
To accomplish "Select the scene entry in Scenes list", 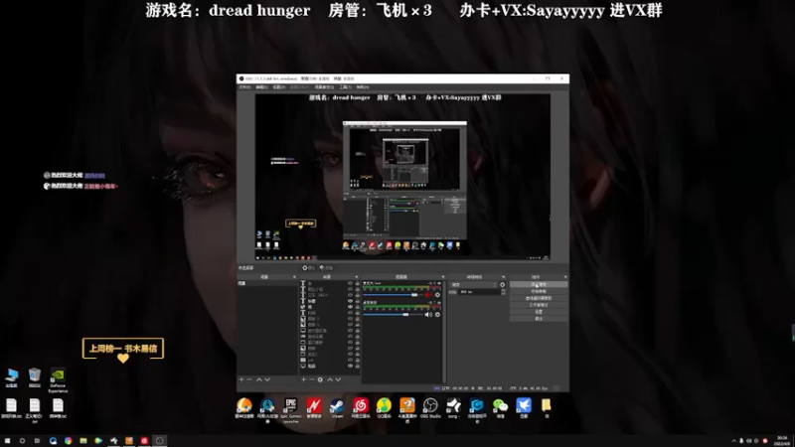I will (267, 283).
